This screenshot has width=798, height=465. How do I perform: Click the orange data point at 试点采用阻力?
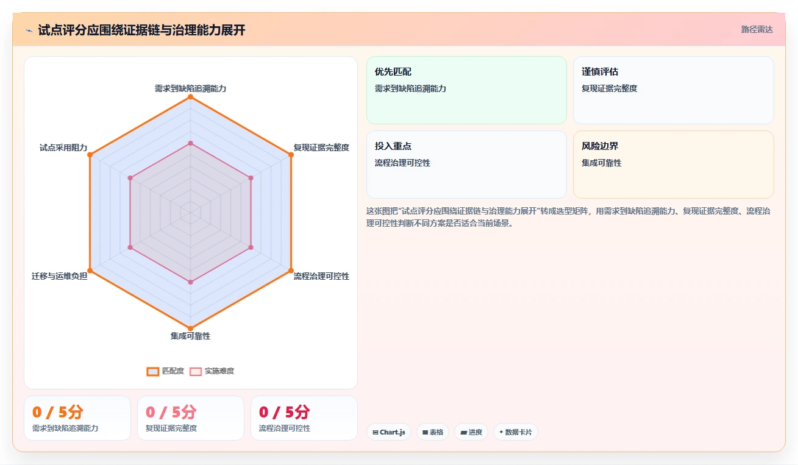tap(90, 155)
